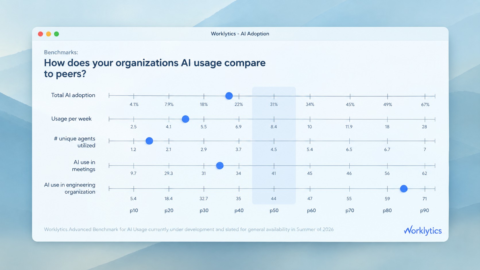Click the AI use in engineering organization dot
Viewport: 480px width, 270px height.
click(x=404, y=189)
